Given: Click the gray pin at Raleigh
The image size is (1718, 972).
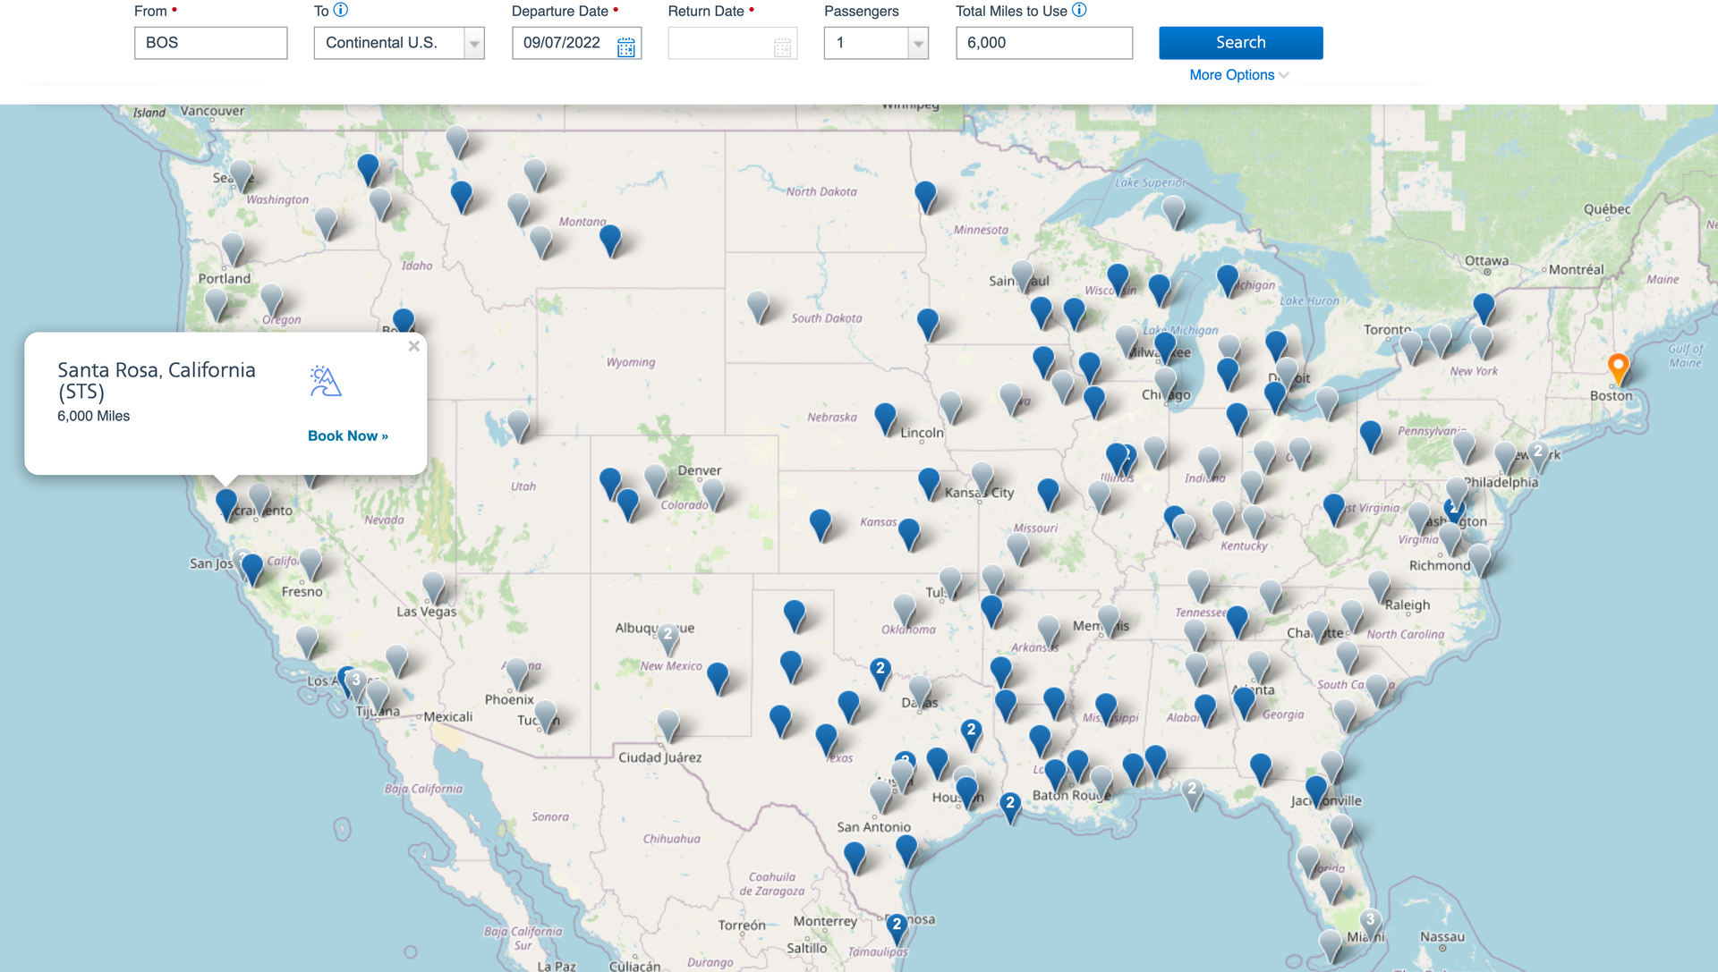Looking at the screenshot, I should 1379,585.
